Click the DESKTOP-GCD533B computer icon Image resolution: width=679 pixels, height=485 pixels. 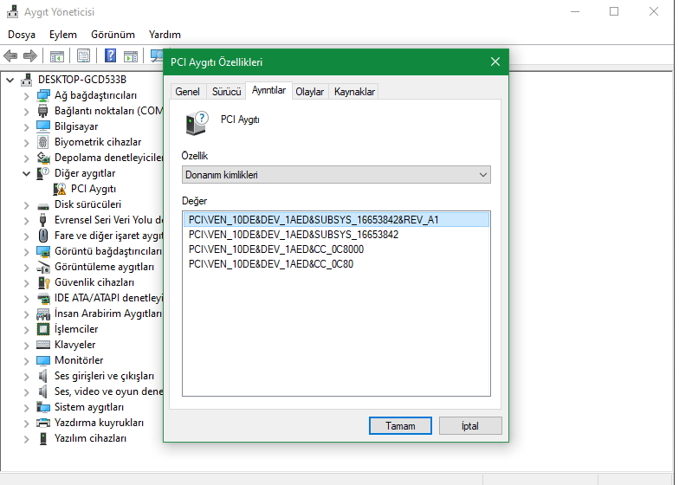27,80
